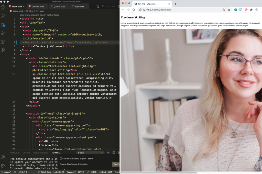Toggle Watch Sass in the status bar
Screen dimensions: 262x174
point(44,172)
